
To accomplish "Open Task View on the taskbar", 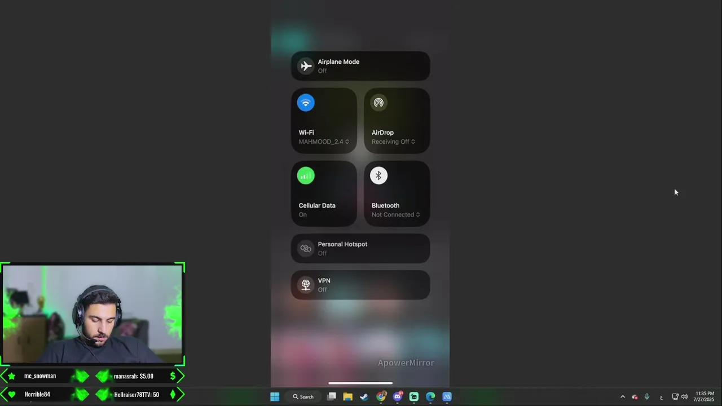I will (x=332, y=396).
